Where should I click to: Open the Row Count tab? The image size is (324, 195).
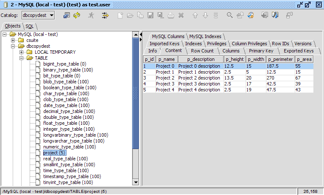pyautogui.click(x=202, y=51)
